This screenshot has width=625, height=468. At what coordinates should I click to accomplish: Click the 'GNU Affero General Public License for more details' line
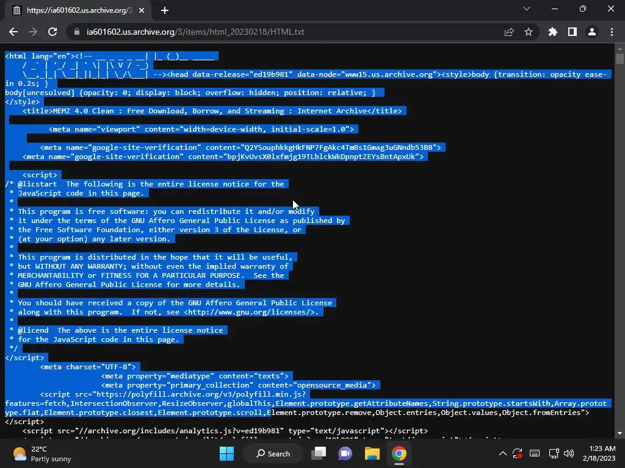[x=129, y=285]
